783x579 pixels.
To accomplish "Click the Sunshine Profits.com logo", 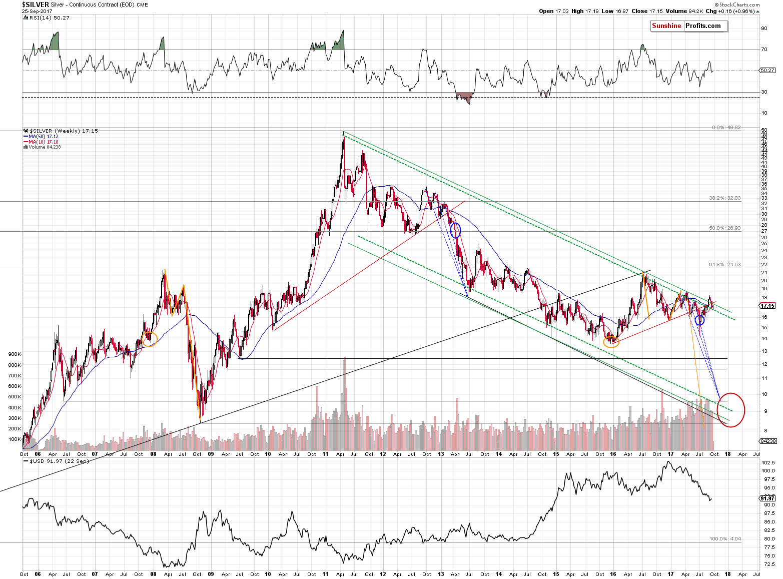I will pos(689,26).
